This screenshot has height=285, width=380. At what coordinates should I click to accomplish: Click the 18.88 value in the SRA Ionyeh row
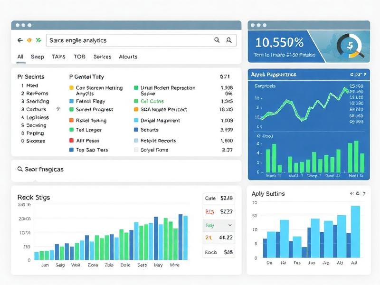click(x=226, y=109)
